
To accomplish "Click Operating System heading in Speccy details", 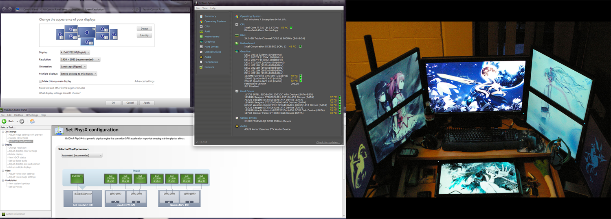I will point(251,16).
